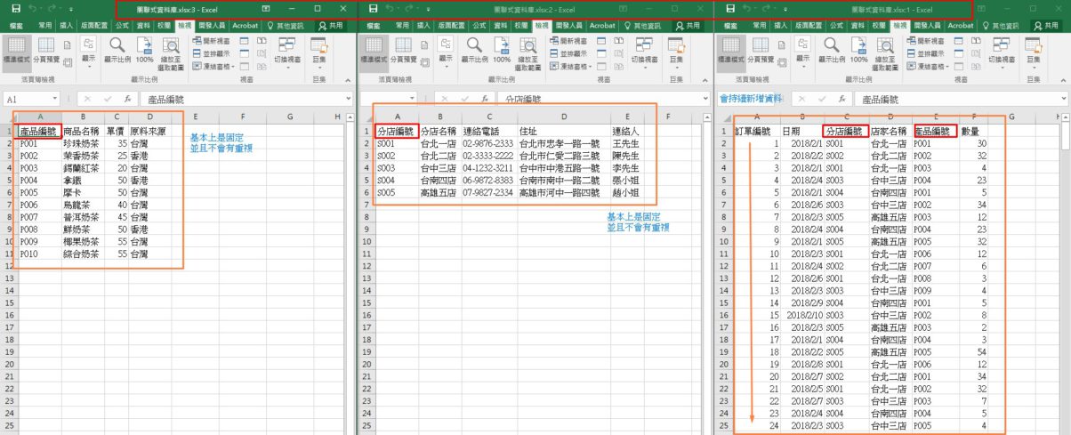Click 共用 (Share) button in xlsx:3 window
The height and width of the screenshot is (435, 1071).
(x=330, y=26)
